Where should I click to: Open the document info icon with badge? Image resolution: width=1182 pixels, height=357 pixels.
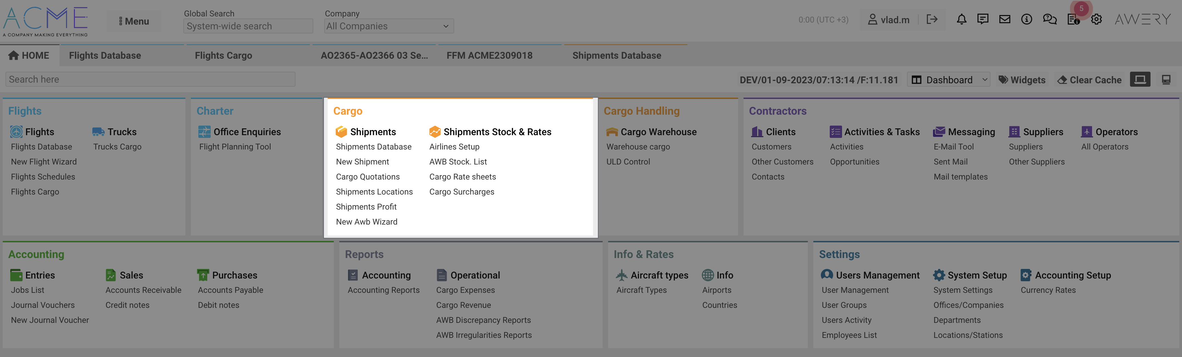[1073, 19]
